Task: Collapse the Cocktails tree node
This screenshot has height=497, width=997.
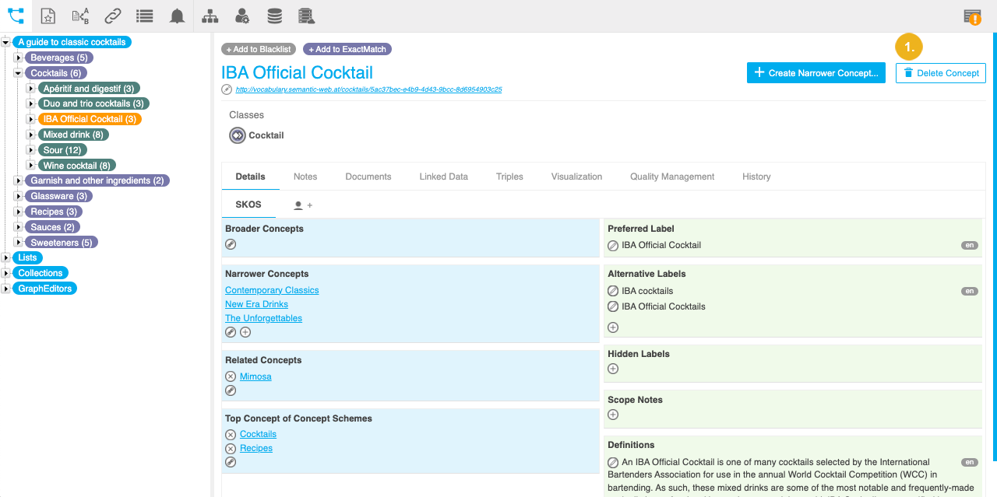Action: 19,73
